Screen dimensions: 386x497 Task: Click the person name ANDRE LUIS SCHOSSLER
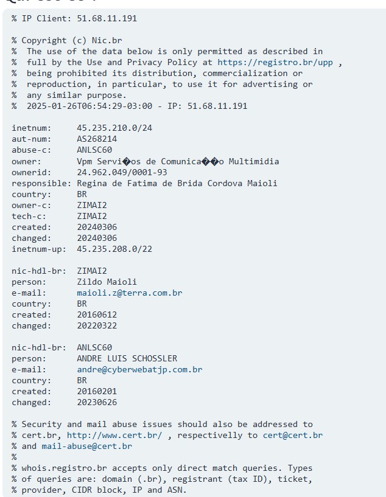coord(127,358)
